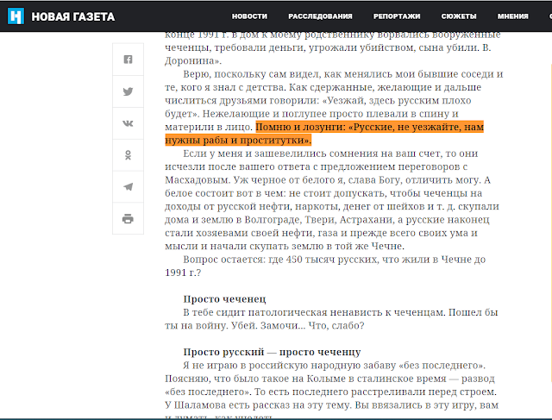
Task: Open the НОВАЯ ГАЗЕТА home link
Action: click(x=72, y=16)
